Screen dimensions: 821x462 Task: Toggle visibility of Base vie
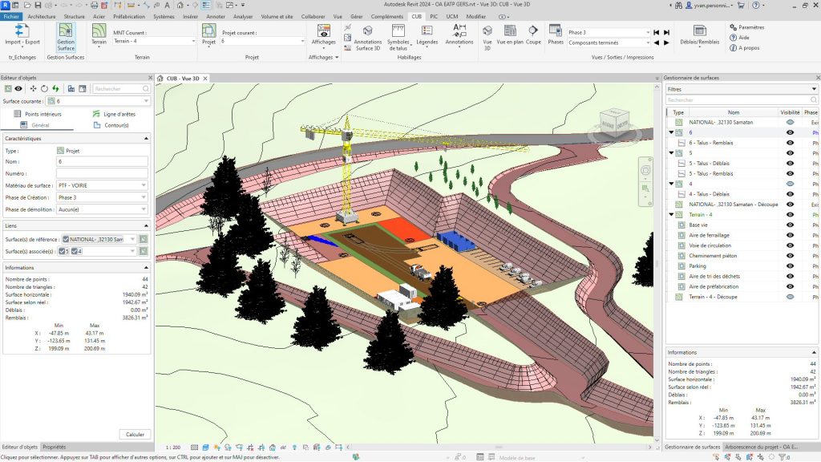[x=790, y=225]
